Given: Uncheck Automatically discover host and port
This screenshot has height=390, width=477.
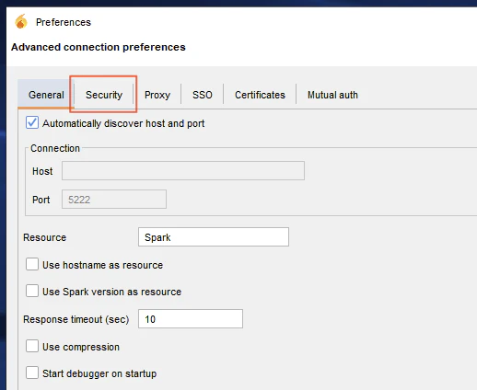Looking at the screenshot, I should (x=32, y=122).
